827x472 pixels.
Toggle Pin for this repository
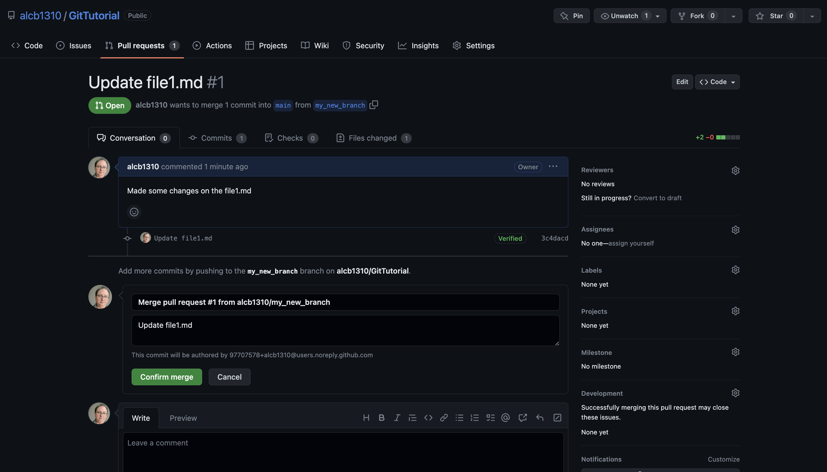point(572,16)
